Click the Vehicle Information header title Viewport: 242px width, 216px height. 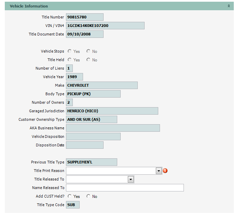(x=29, y=6)
